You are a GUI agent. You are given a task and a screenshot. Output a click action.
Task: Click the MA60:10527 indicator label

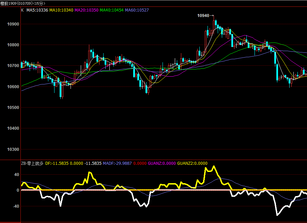(137, 10)
